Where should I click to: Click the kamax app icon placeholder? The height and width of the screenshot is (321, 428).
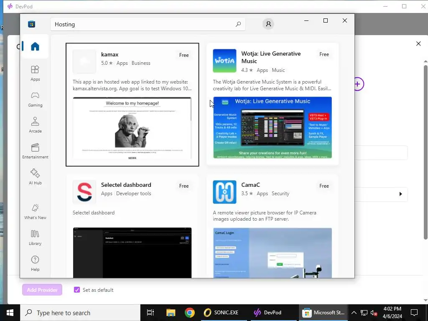(84, 61)
